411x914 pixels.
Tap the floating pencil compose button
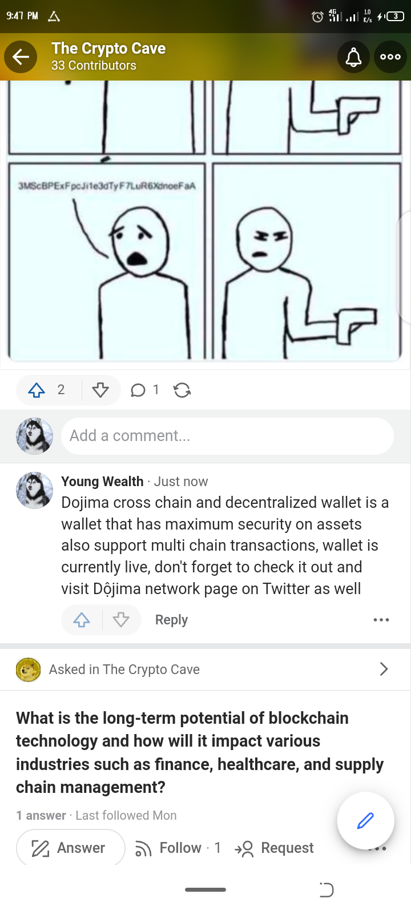[365, 821]
